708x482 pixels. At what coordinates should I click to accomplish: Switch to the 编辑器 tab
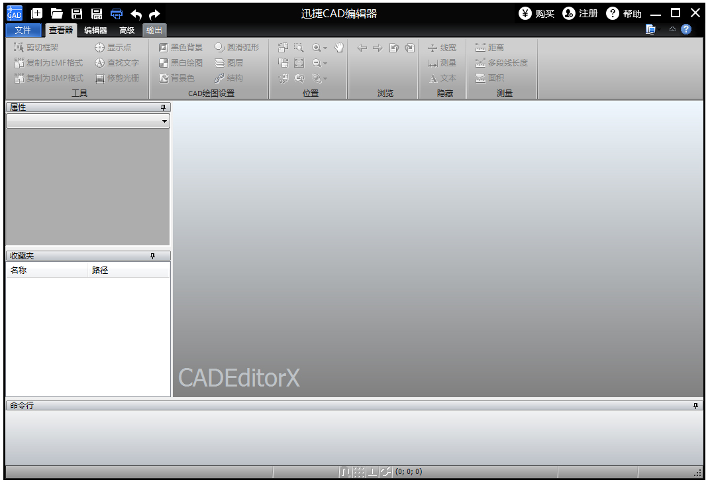[96, 30]
